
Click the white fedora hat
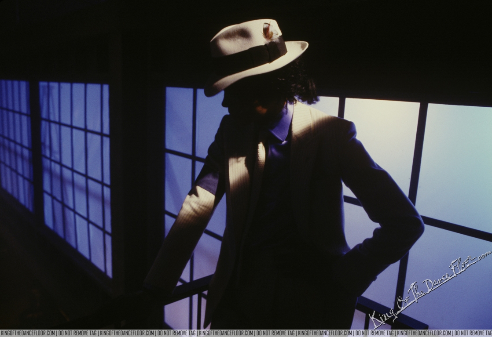[x=251, y=48]
